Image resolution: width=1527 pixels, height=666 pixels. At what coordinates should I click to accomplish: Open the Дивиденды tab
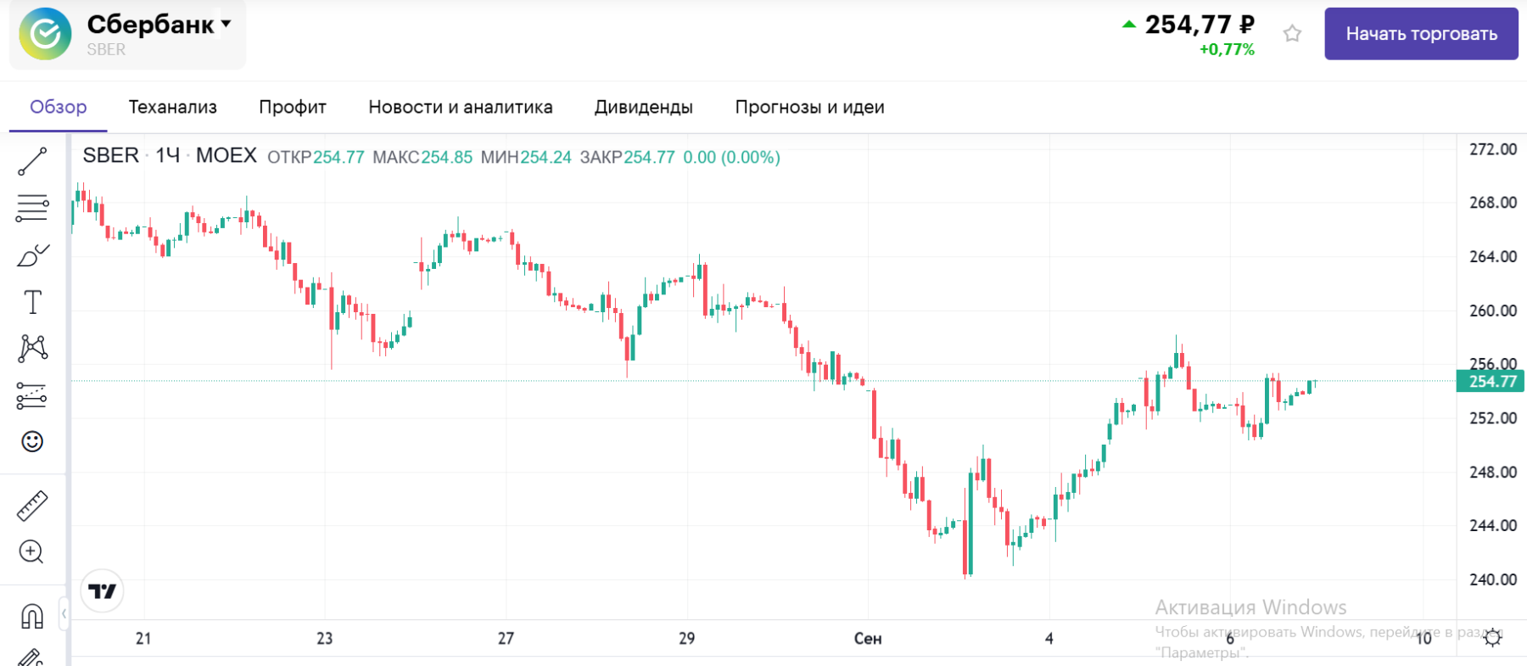point(643,107)
